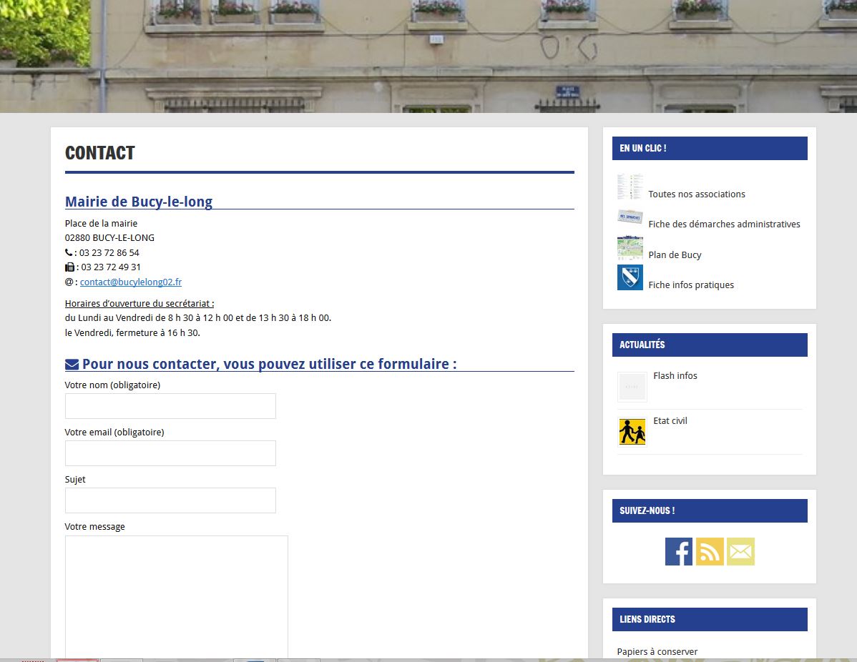Click the ACTUALITÉS section header
The width and height of the screenshot is (857, 662).
[x=710, y=345]
